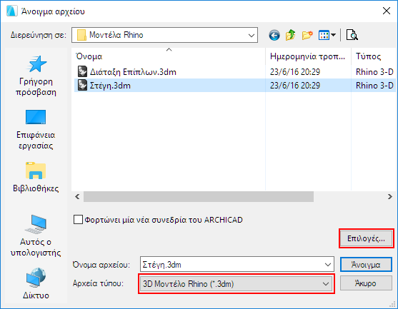398x309 pixels.
Task: Open Δίκτυο in sidebar
Action: (36, 283)
